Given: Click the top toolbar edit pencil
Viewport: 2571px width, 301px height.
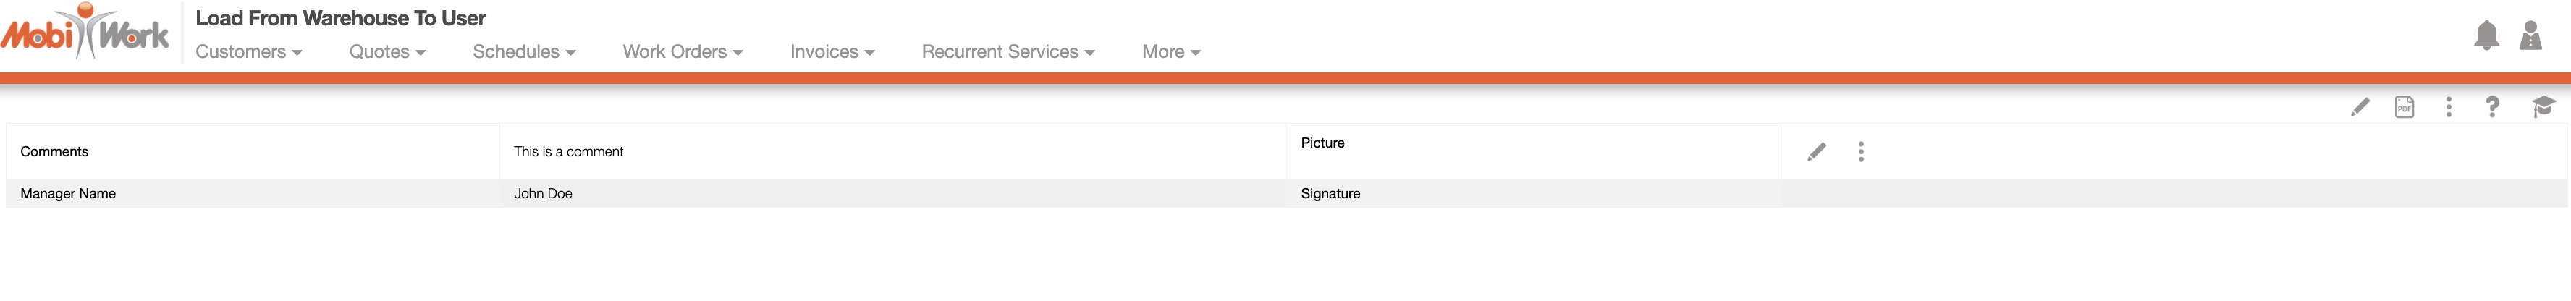Looking at the screenshot, I should tap(2360, 106).
